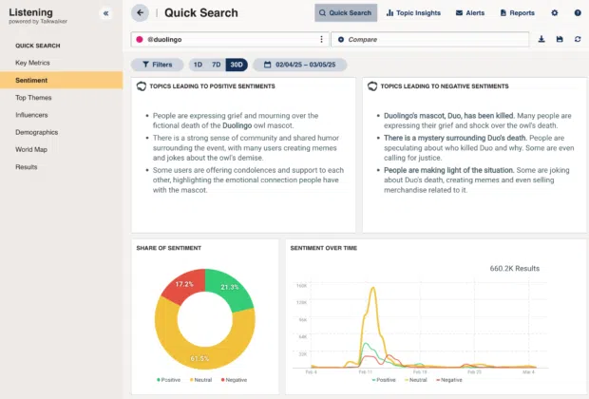Image resolution: width=589 pixels, height=399 pixels.
Task: Click the AI icon beside Topics Leading to Positive Sentiments
Action: coord(142,86)
